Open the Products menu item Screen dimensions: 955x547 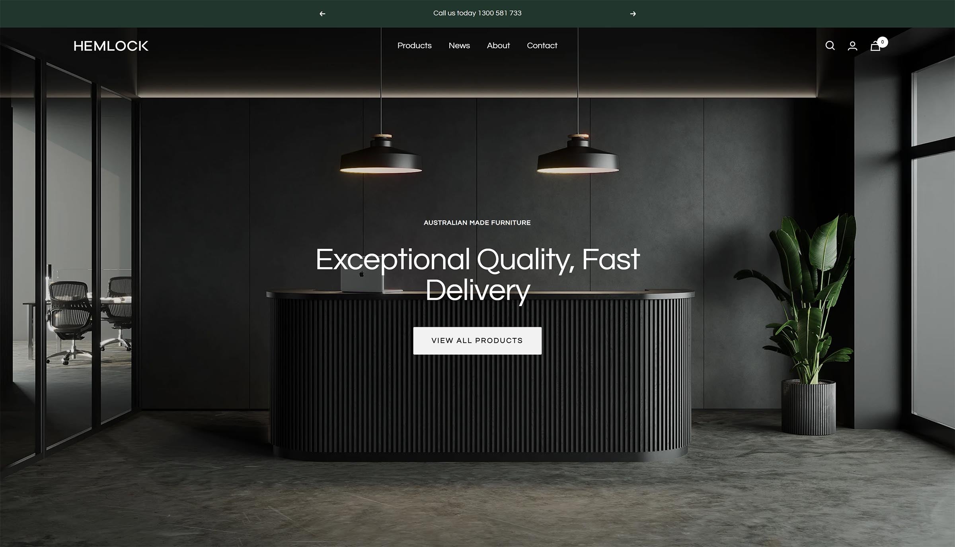(x=414, y=45)
